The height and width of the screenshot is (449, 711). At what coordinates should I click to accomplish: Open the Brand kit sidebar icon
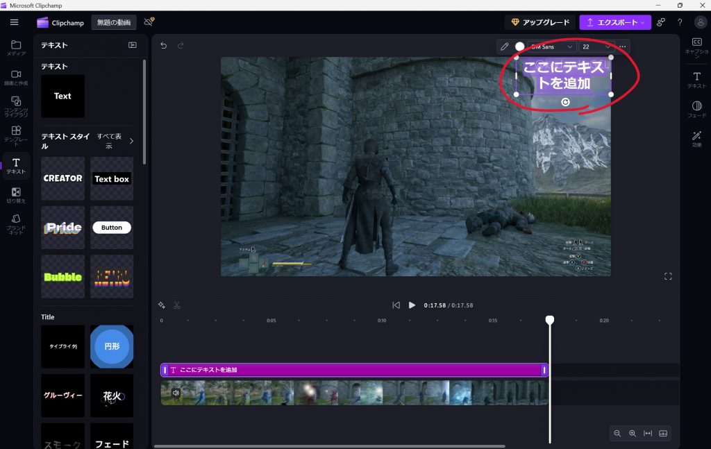(x=16, y=224)
